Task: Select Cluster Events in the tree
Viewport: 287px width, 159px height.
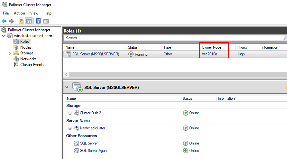Action: 32,65
